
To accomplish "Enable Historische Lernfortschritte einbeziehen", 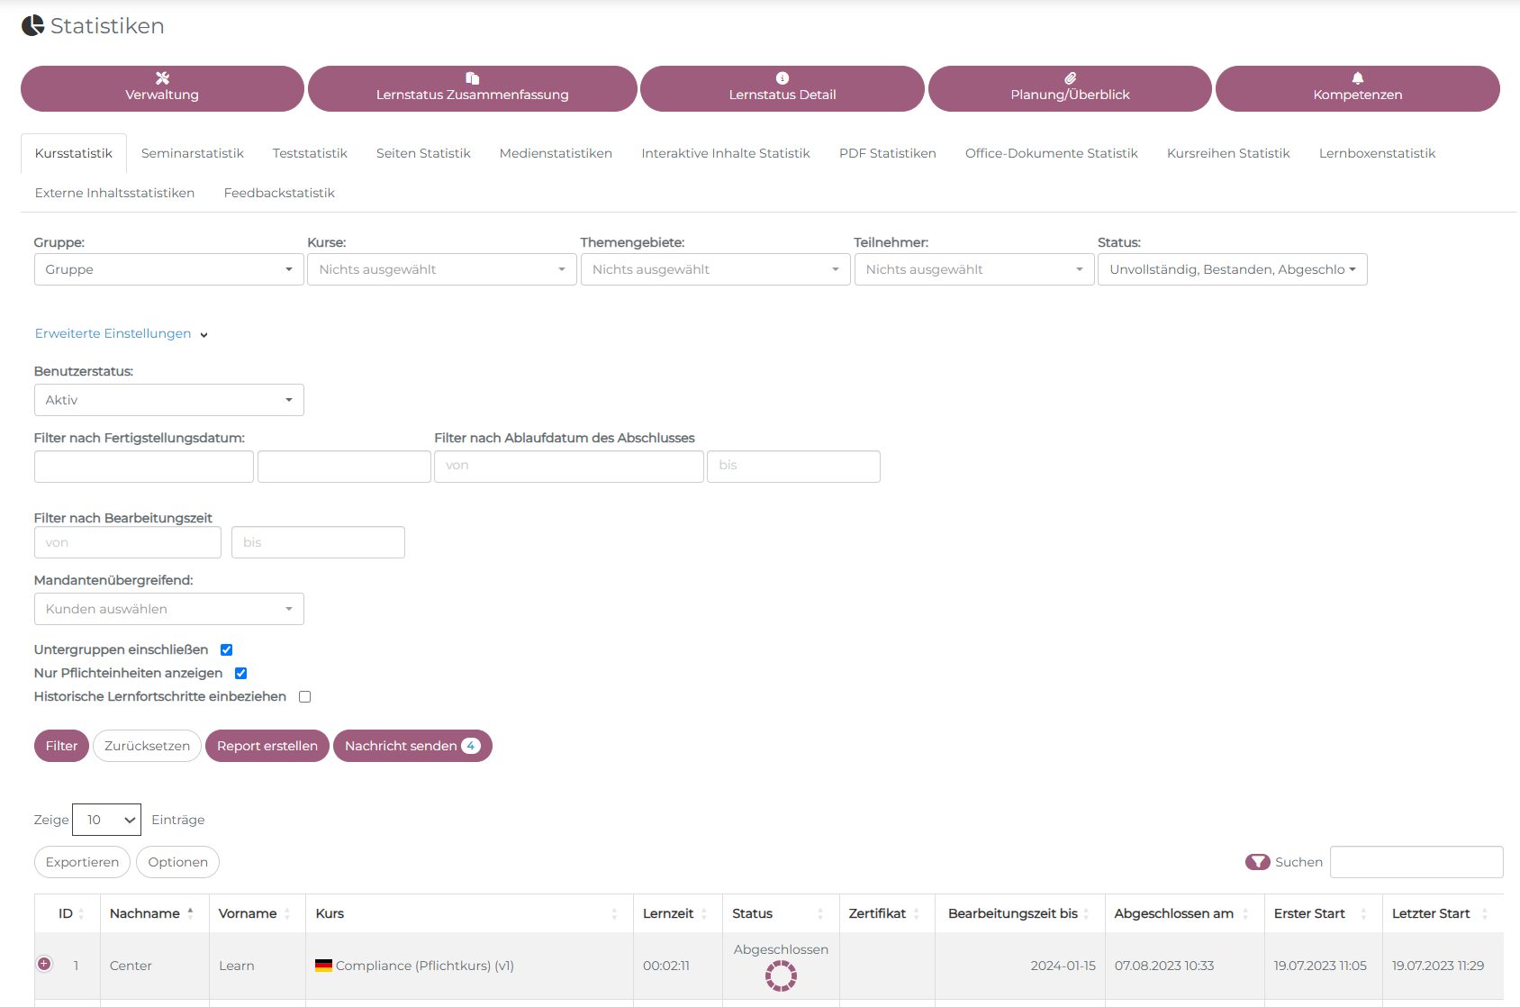I will click(305, 696).
